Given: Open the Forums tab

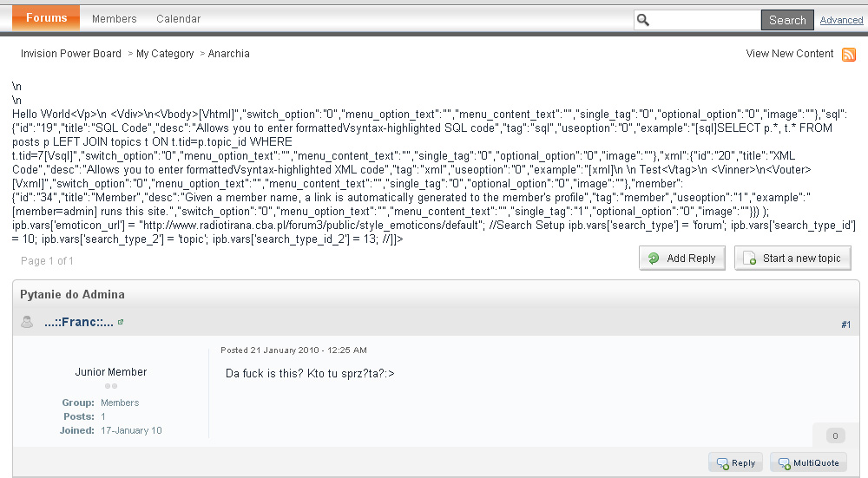Looking at the screenshot, I should pos(47,18).
